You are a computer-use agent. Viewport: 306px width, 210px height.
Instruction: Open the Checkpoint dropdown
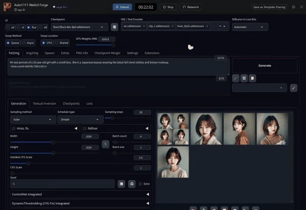coord(79,27)
